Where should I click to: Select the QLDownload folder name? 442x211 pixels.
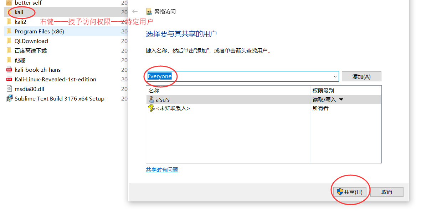tap(31, 41)
